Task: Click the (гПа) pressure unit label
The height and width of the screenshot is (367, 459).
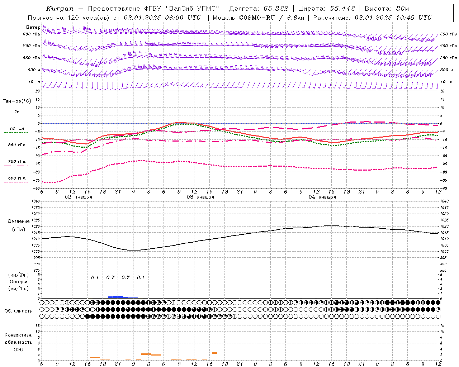Action: [x=18, y=230]
